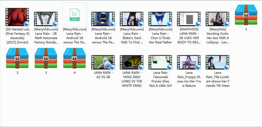The width and height of the screenshot is (262, 127).
Task: Open the 2B NieR Automata Factory video file
Action: (x=46, y=19)
